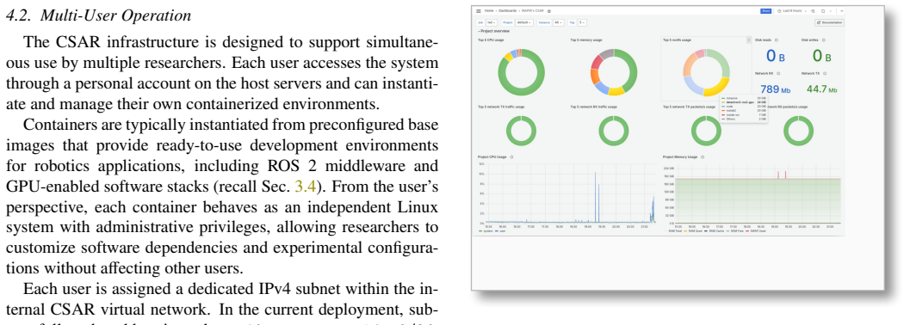Toggle RAM Cache series in memory legend
The height and width of the screenshot is (325, 904).
[x=715, y=230]
